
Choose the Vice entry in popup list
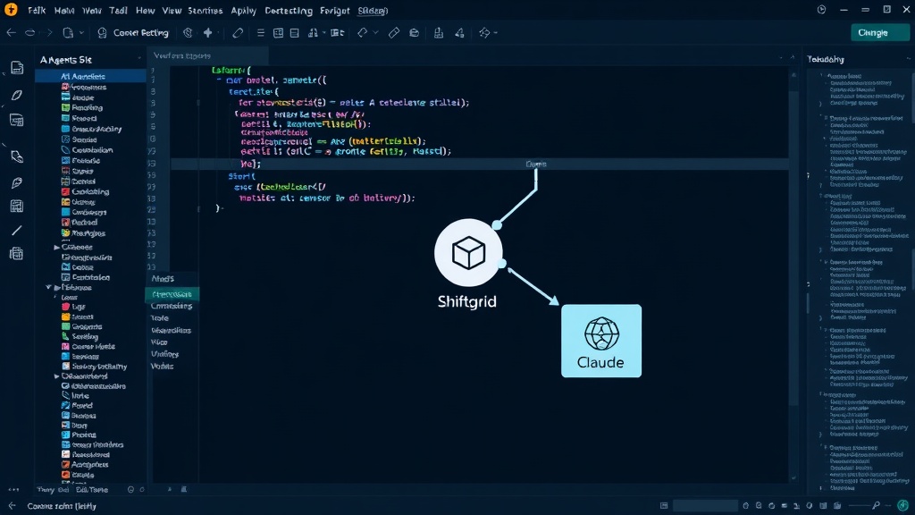coord(159,342)
